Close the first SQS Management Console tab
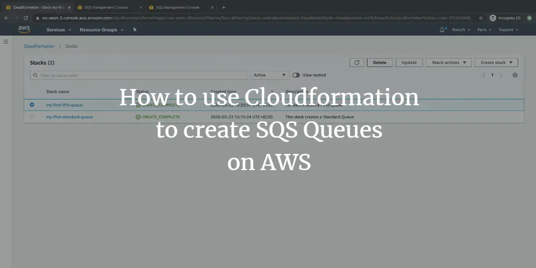The image size is (536, 268). pos(141,7)
